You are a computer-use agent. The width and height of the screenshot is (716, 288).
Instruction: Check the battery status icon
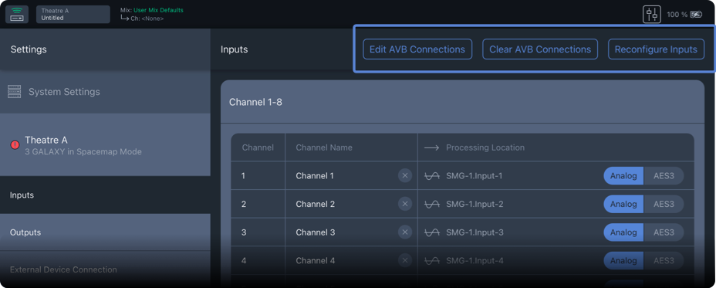pyautogui.click(x=697, y=15)
